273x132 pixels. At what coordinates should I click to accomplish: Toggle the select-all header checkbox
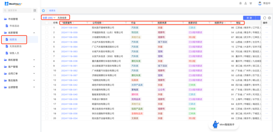click(x=47, y=23)
